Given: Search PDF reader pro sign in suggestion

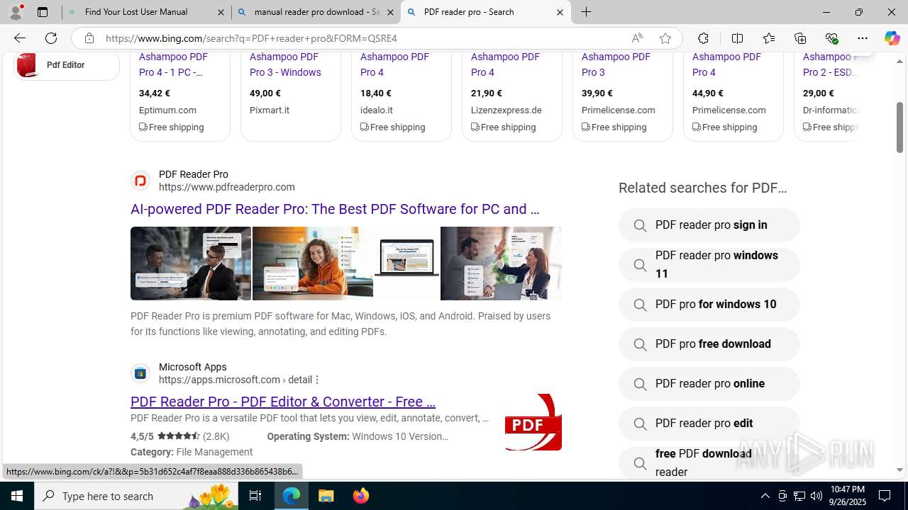Looking at the screenshot, I should pyautogui.click(x=709, y=225).
